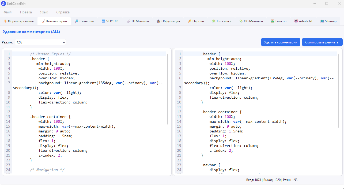Open the OG Метатеги tab
The height and width of the screenshot is (189, 344).
[x=251, y=21]
